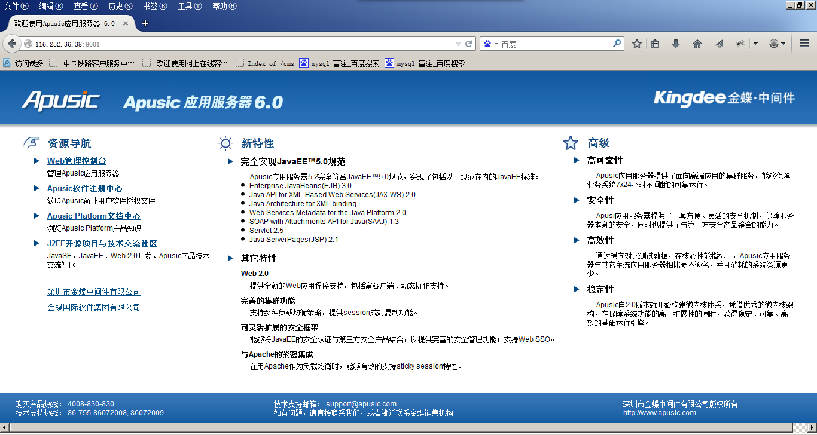Click the Index of /cms bookmark
817x435 pixels.
coord(265,63)
